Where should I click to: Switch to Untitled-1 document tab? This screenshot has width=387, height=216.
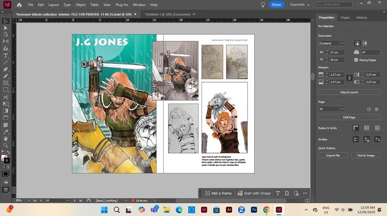(x=168, y=14)
